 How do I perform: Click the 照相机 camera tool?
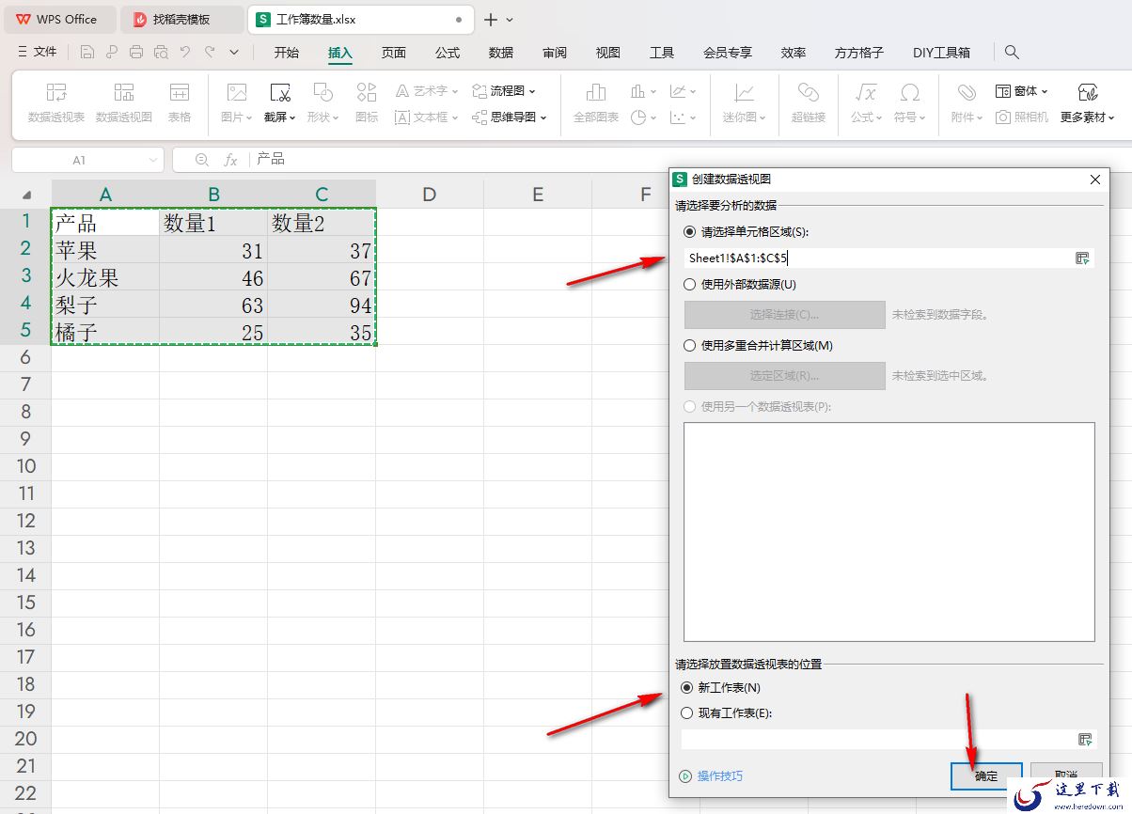(1022, 117)
